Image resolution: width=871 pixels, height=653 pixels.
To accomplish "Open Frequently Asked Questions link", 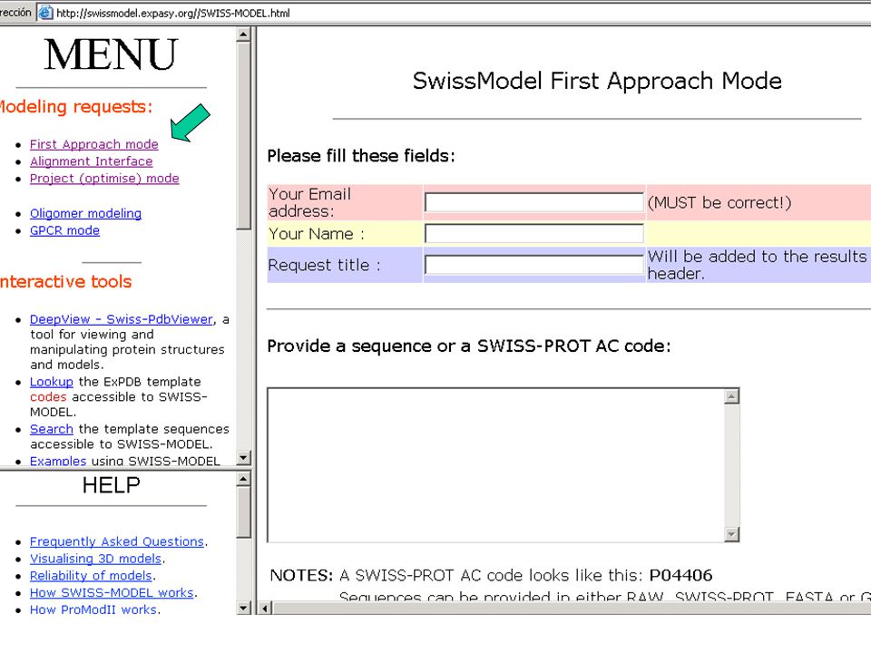I will tap(117, 541).
